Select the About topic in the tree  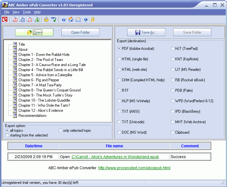point(23,50)
